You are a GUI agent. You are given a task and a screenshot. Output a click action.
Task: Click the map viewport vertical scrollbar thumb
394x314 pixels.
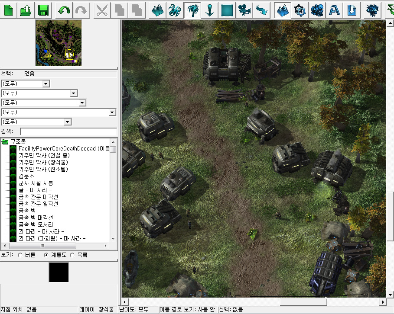390,216
